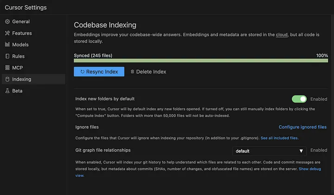Click the Cursor Settings title
The height and width of the screenshot is (195, 334).
point(26,7)
